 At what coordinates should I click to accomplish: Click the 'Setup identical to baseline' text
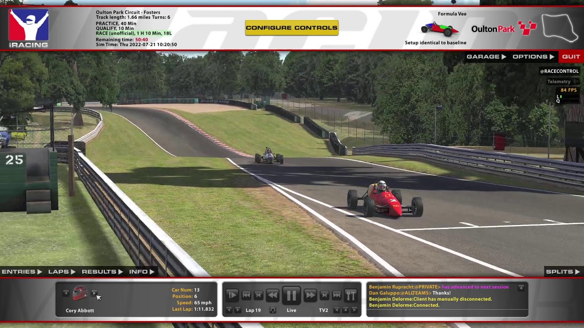pos(436,43)
